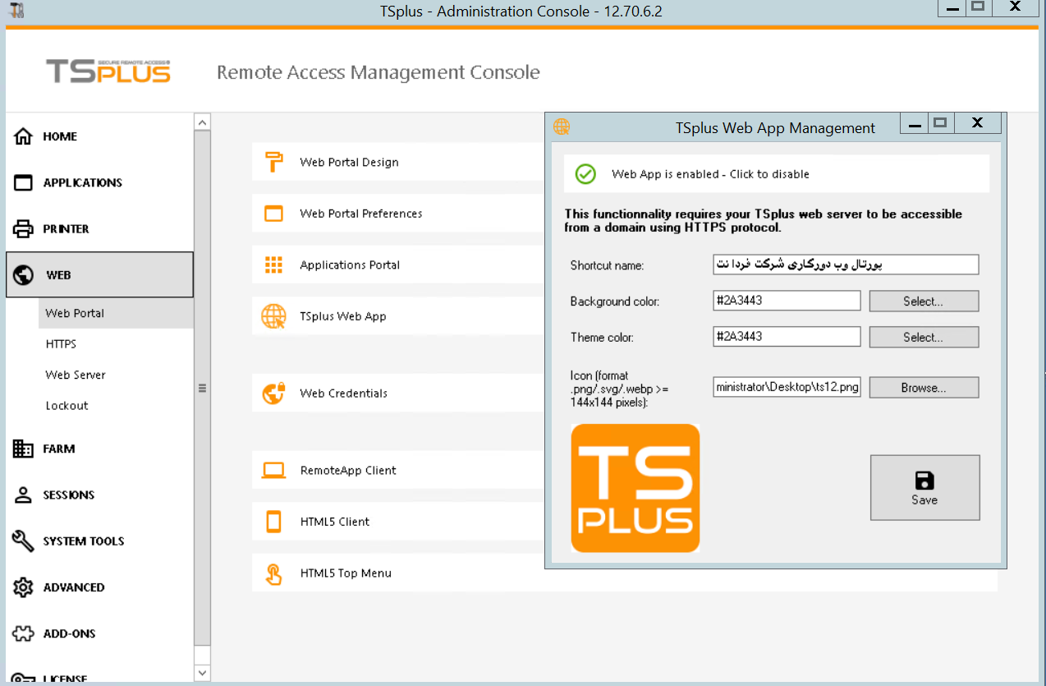Open Web Credentials settings
Screen dimensions: 1046x686
(x=343, y=393)
